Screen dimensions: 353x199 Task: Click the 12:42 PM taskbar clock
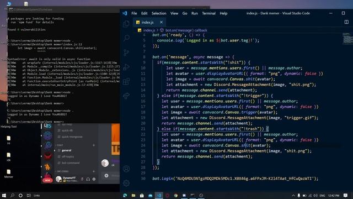pyautogui.click(x=334, y=195)
